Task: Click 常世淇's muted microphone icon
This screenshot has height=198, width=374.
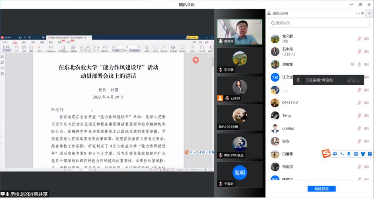Action: [359, 167]
